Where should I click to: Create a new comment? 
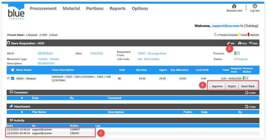(x=250, y=93)
